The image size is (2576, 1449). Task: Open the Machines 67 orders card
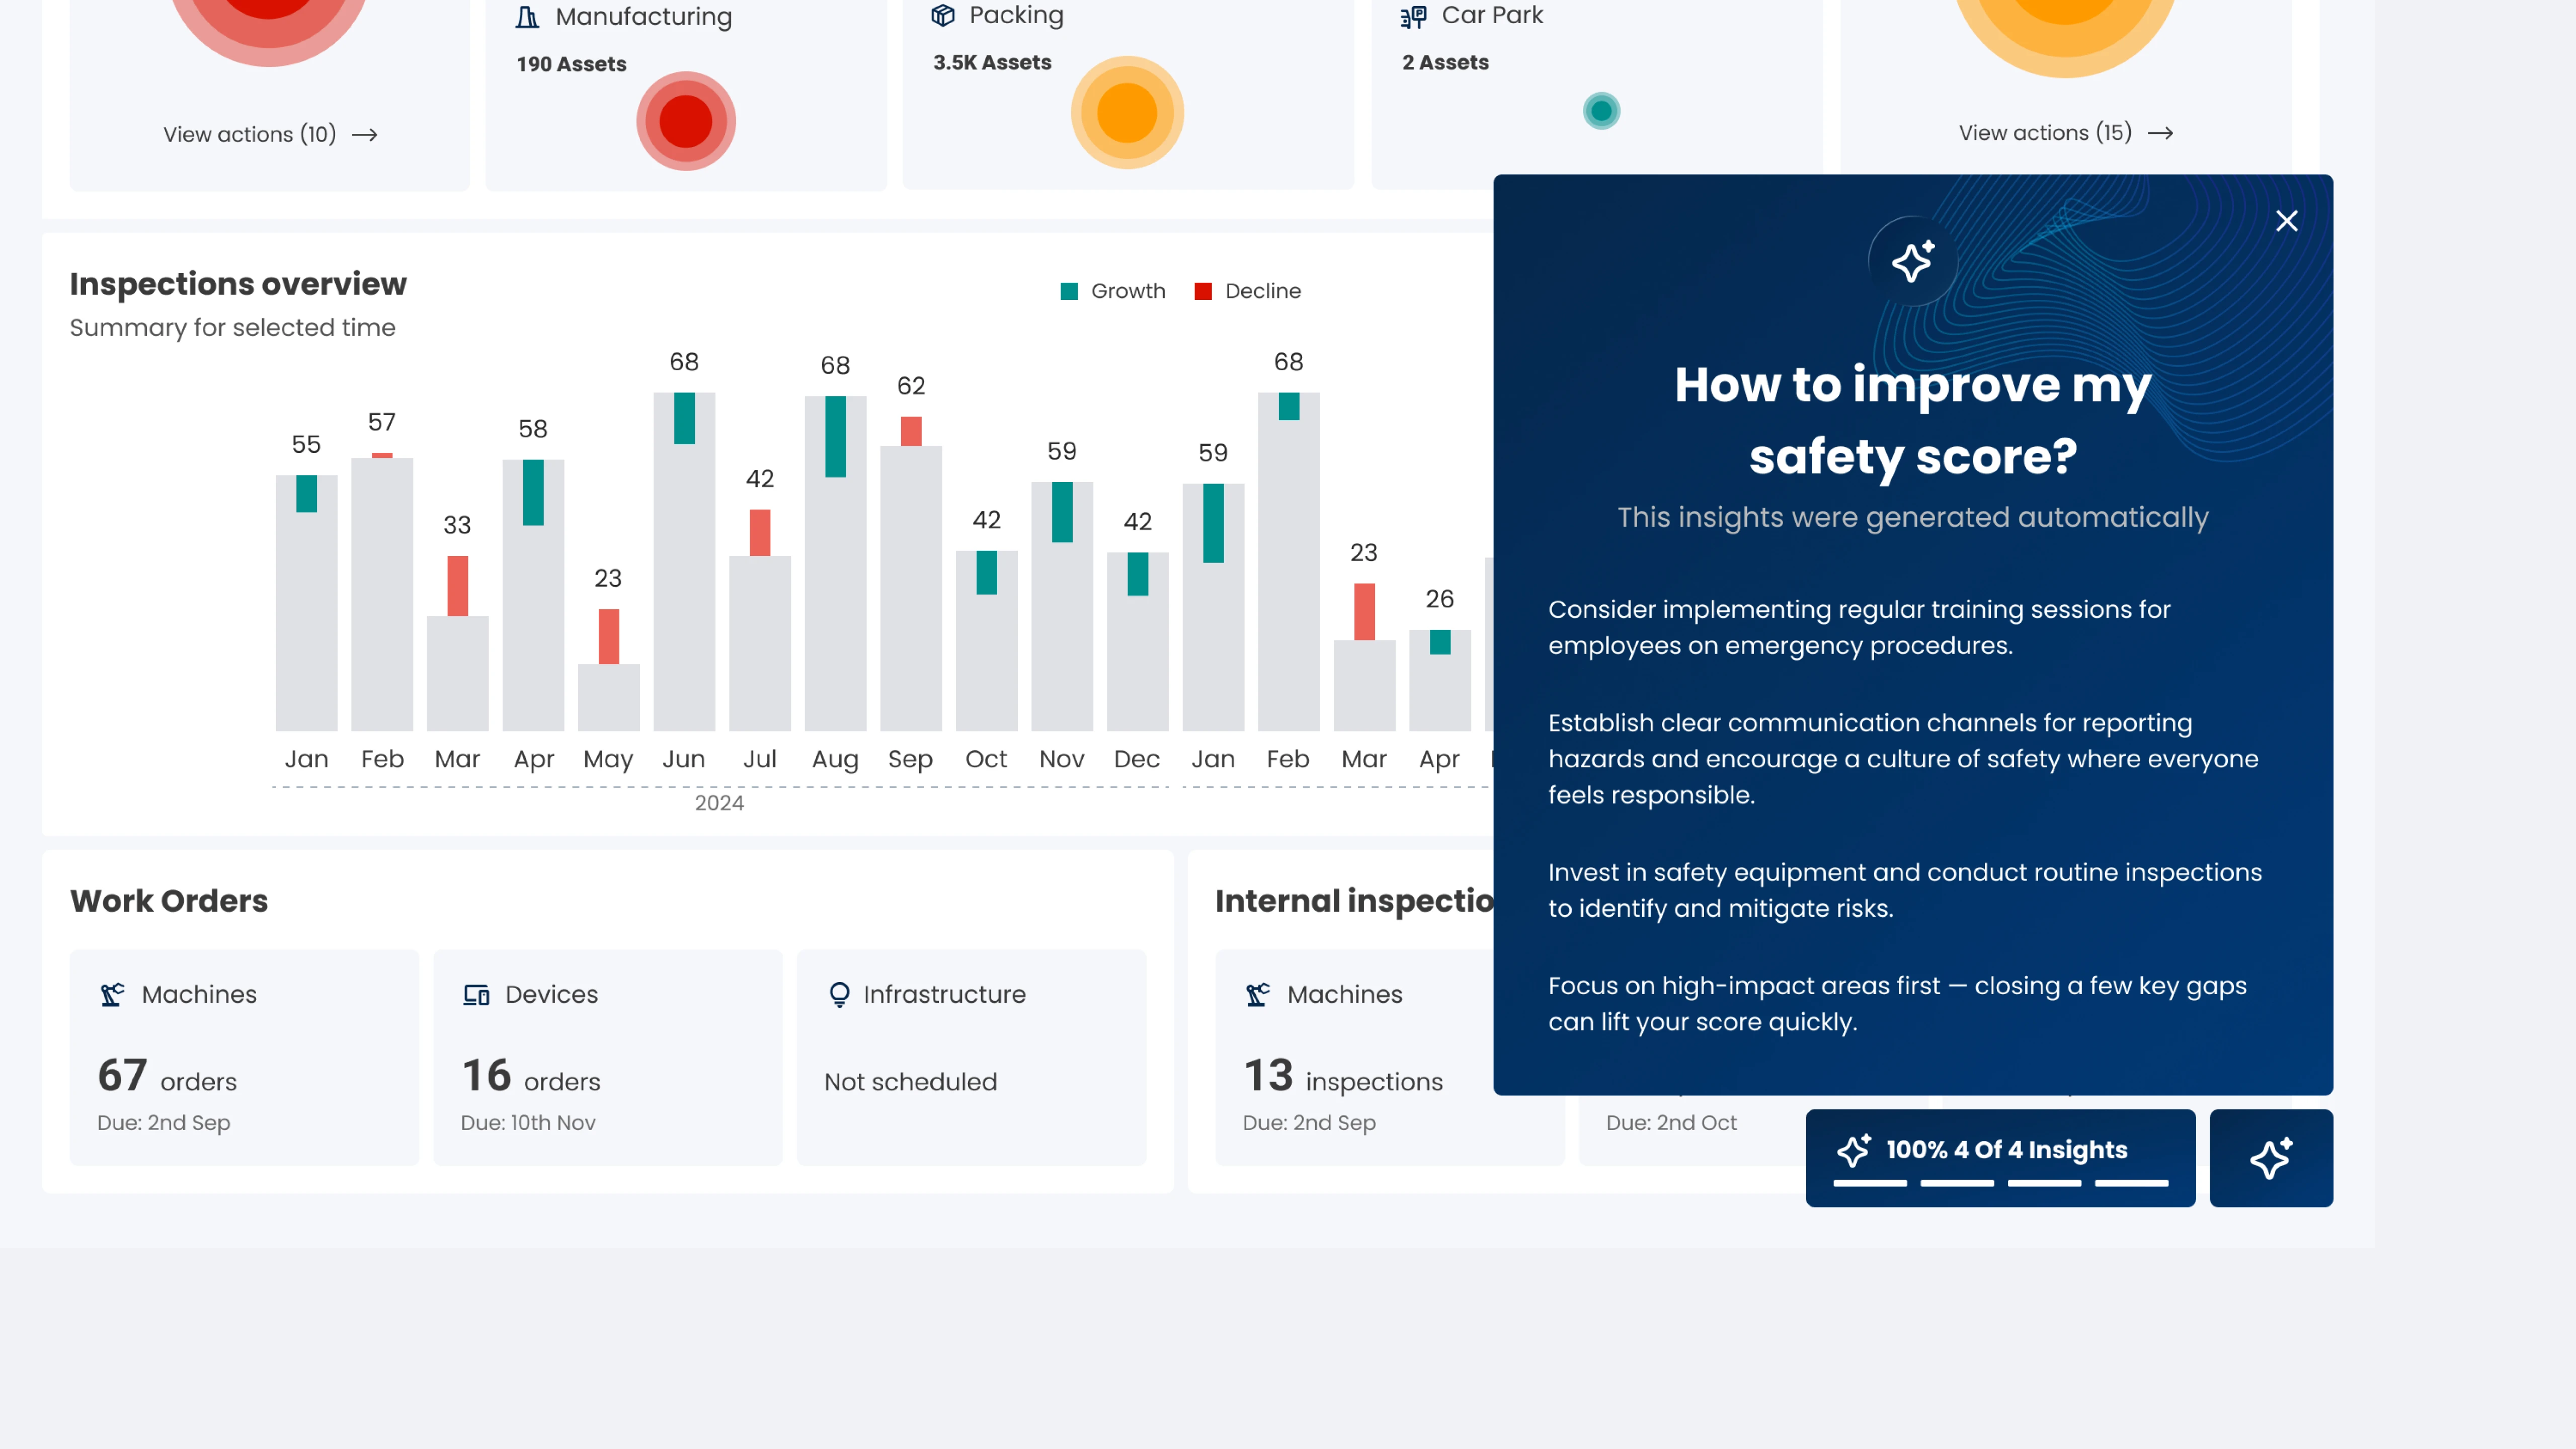point(244,1057)
